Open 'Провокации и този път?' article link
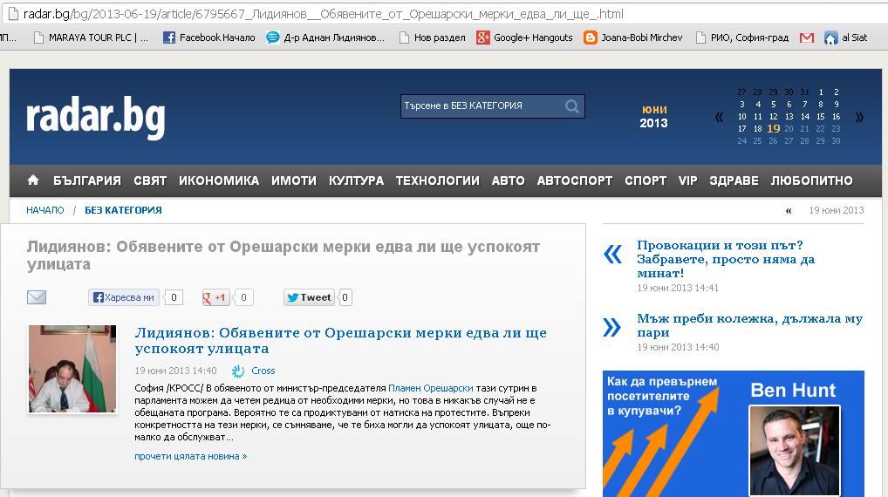Screen dimensions: 888x497 point(726,259)
